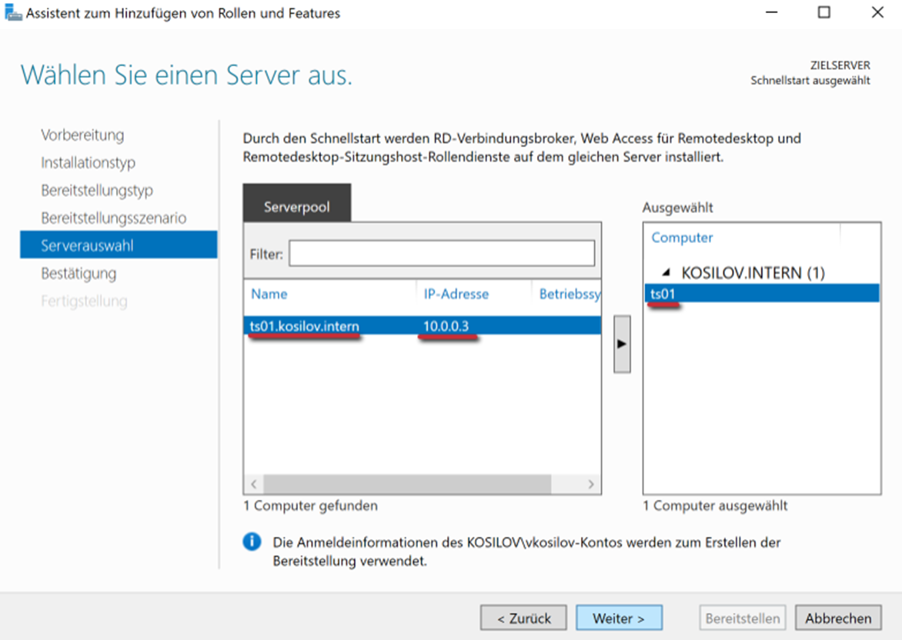The width and height of the screenshot is (902, 640).
Task: Click the horizontal scrollbar right arrow
Action: pyautogui.click(x=591, y=485)
